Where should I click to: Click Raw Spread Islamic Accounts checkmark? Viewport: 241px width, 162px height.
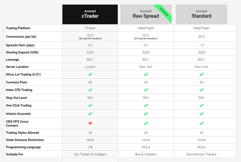[x=146, y=114]
